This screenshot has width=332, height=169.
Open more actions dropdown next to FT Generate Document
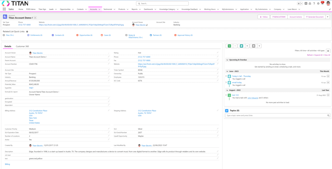click(327, 17)
